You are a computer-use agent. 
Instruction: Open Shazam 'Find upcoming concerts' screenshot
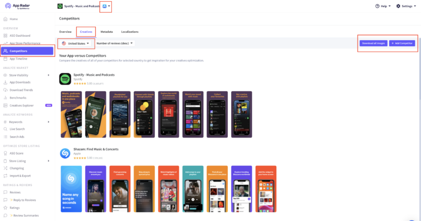[x=120, y=189]
